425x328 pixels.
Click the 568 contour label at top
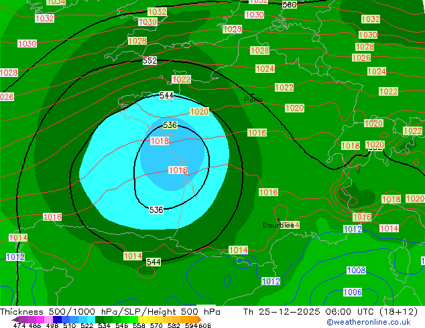(x=290, y=5)
